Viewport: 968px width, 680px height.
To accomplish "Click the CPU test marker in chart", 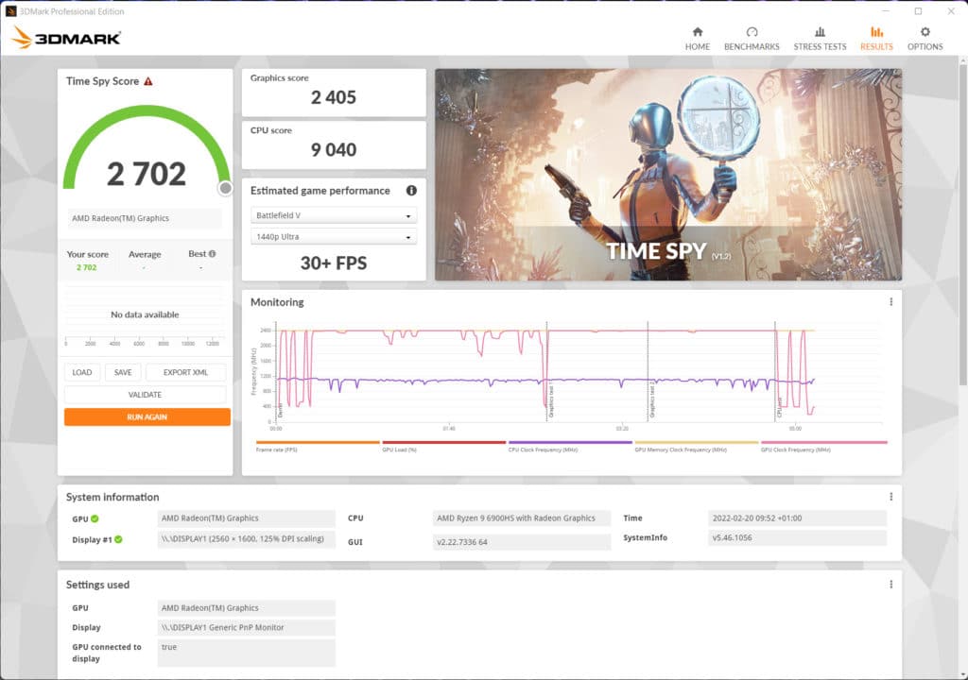I will click(779, 407).
